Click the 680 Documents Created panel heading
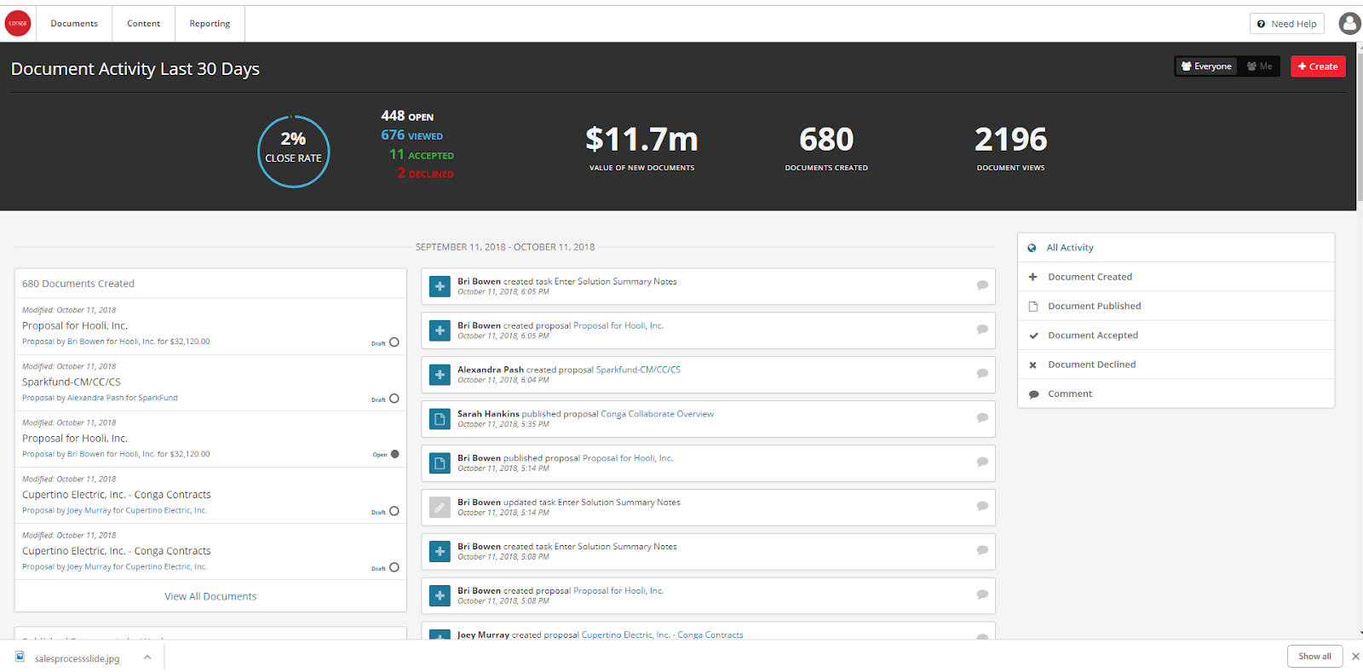Viewport: 1363px width, 672px height. click(78, 284)
